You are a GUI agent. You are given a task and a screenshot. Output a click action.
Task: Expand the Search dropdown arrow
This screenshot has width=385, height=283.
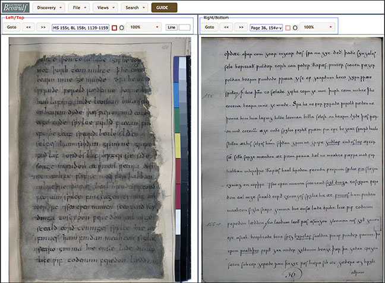144,8
